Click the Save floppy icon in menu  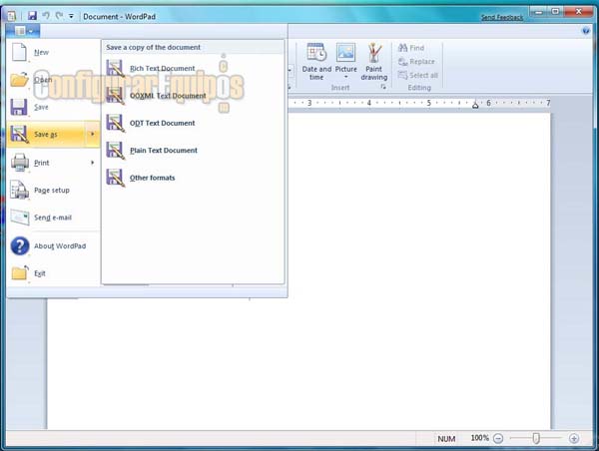(x=19, y=107)
